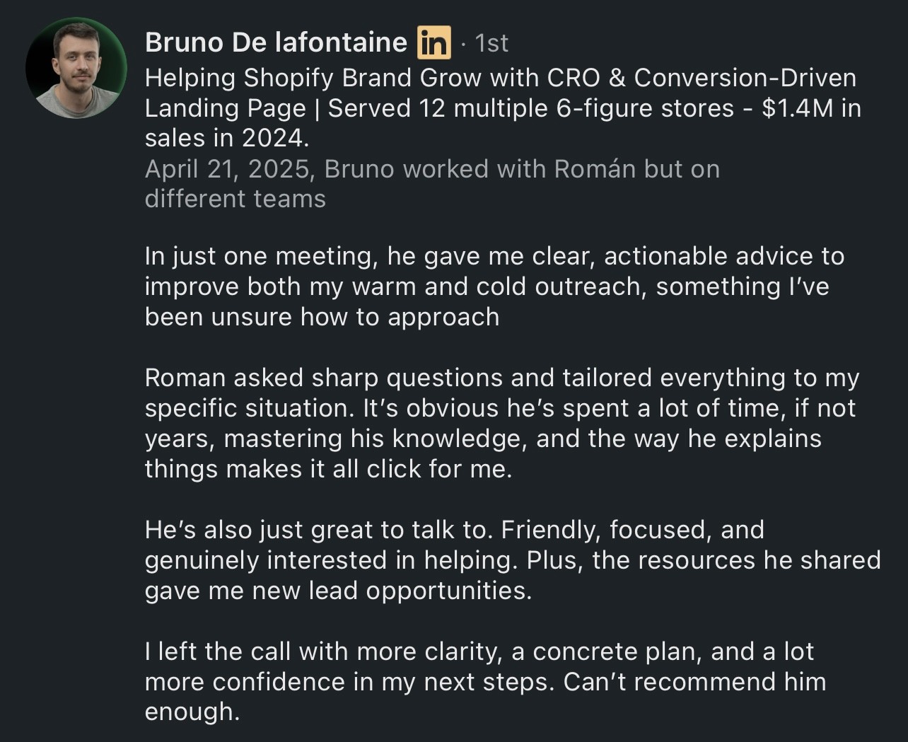Select the 1st connection degree label
This screenshot has width=908, height=742.
pyautogui.click(x=492, y=43)
